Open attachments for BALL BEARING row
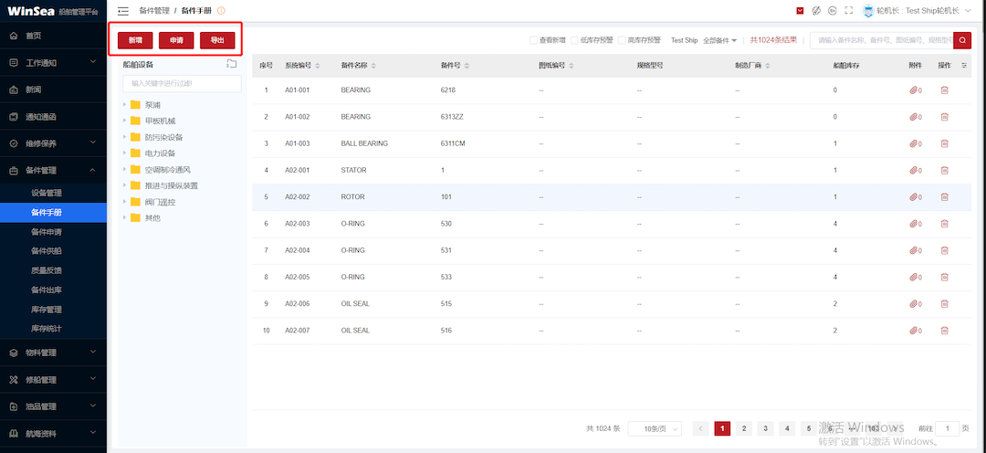This screenshot has height=453, width=986. (916, 144)
